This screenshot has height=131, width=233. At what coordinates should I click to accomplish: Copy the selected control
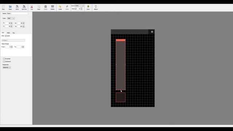pyautogui.click(x=39, y=7)
